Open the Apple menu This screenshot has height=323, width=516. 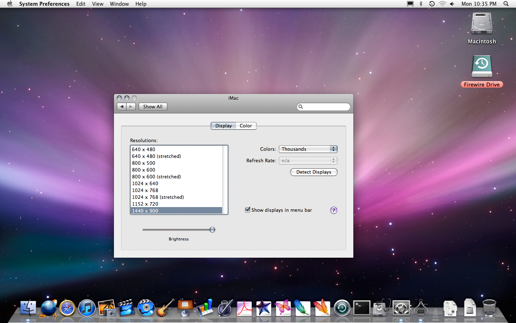10,4
